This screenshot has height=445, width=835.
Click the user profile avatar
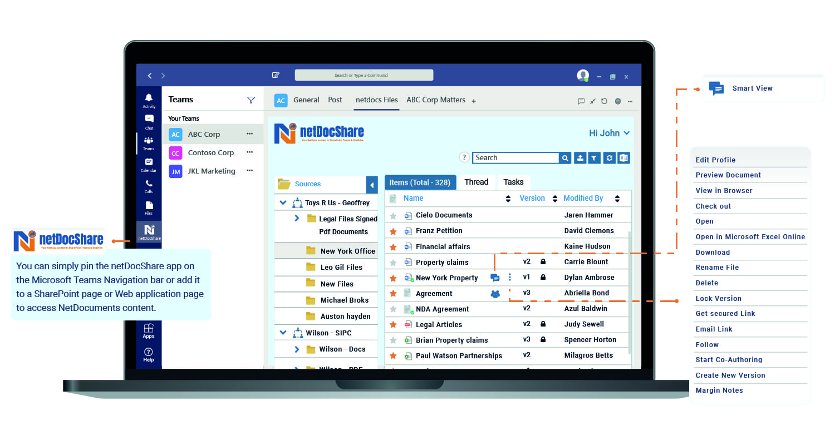click(583, 76)
